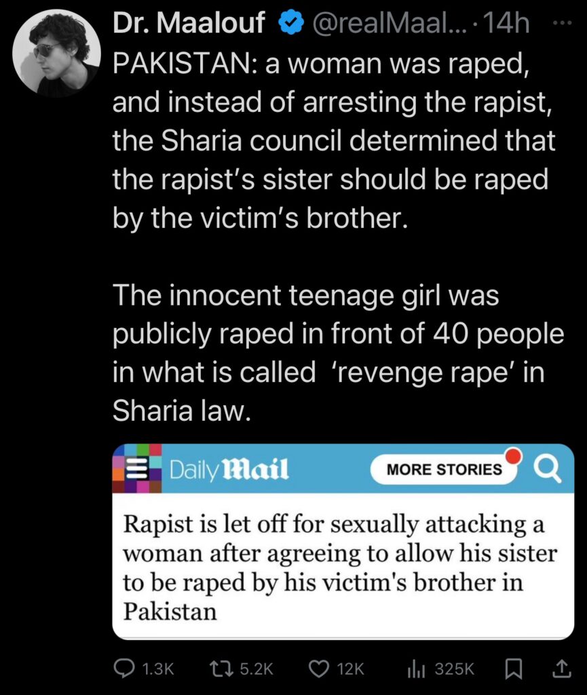The height and width of the screenshot is (695, 587).
Task: Click the blue verified checkmark badge
Action: tap(290, 24)
